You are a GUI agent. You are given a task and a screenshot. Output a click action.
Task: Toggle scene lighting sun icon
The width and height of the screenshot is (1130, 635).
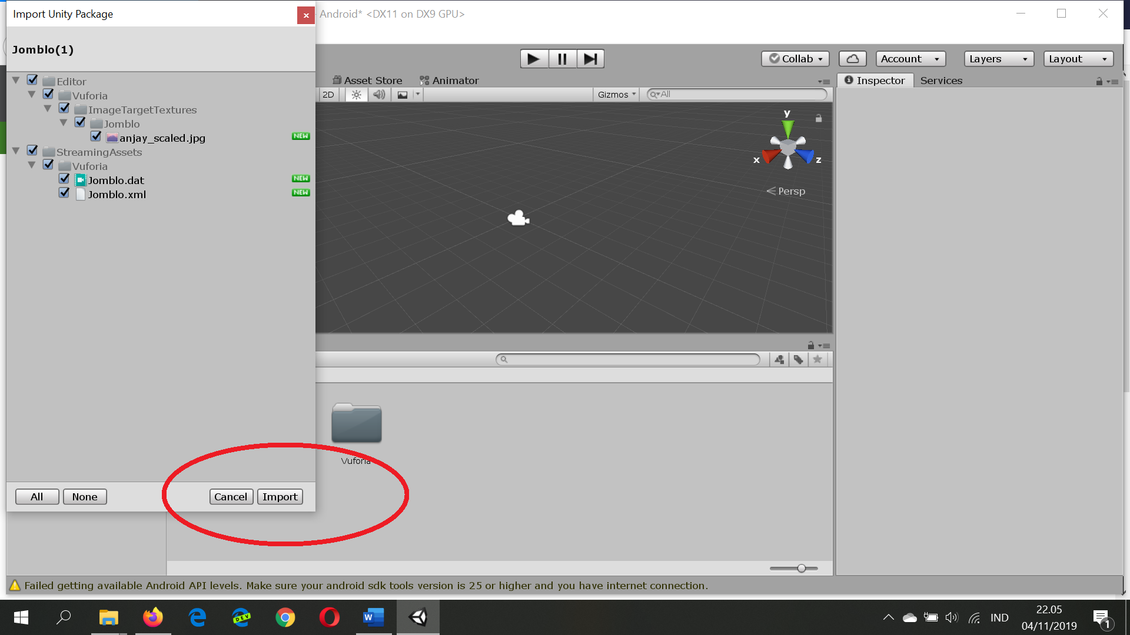click(x=356, y=95)
